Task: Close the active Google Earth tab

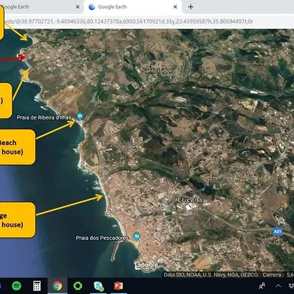Action: tap(175, 7)
